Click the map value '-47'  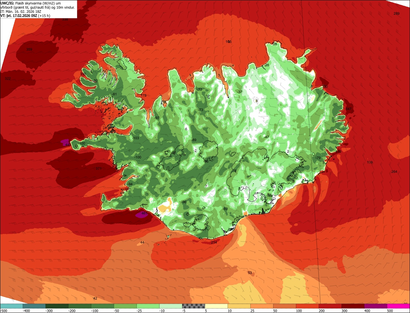tap(266, 137)
